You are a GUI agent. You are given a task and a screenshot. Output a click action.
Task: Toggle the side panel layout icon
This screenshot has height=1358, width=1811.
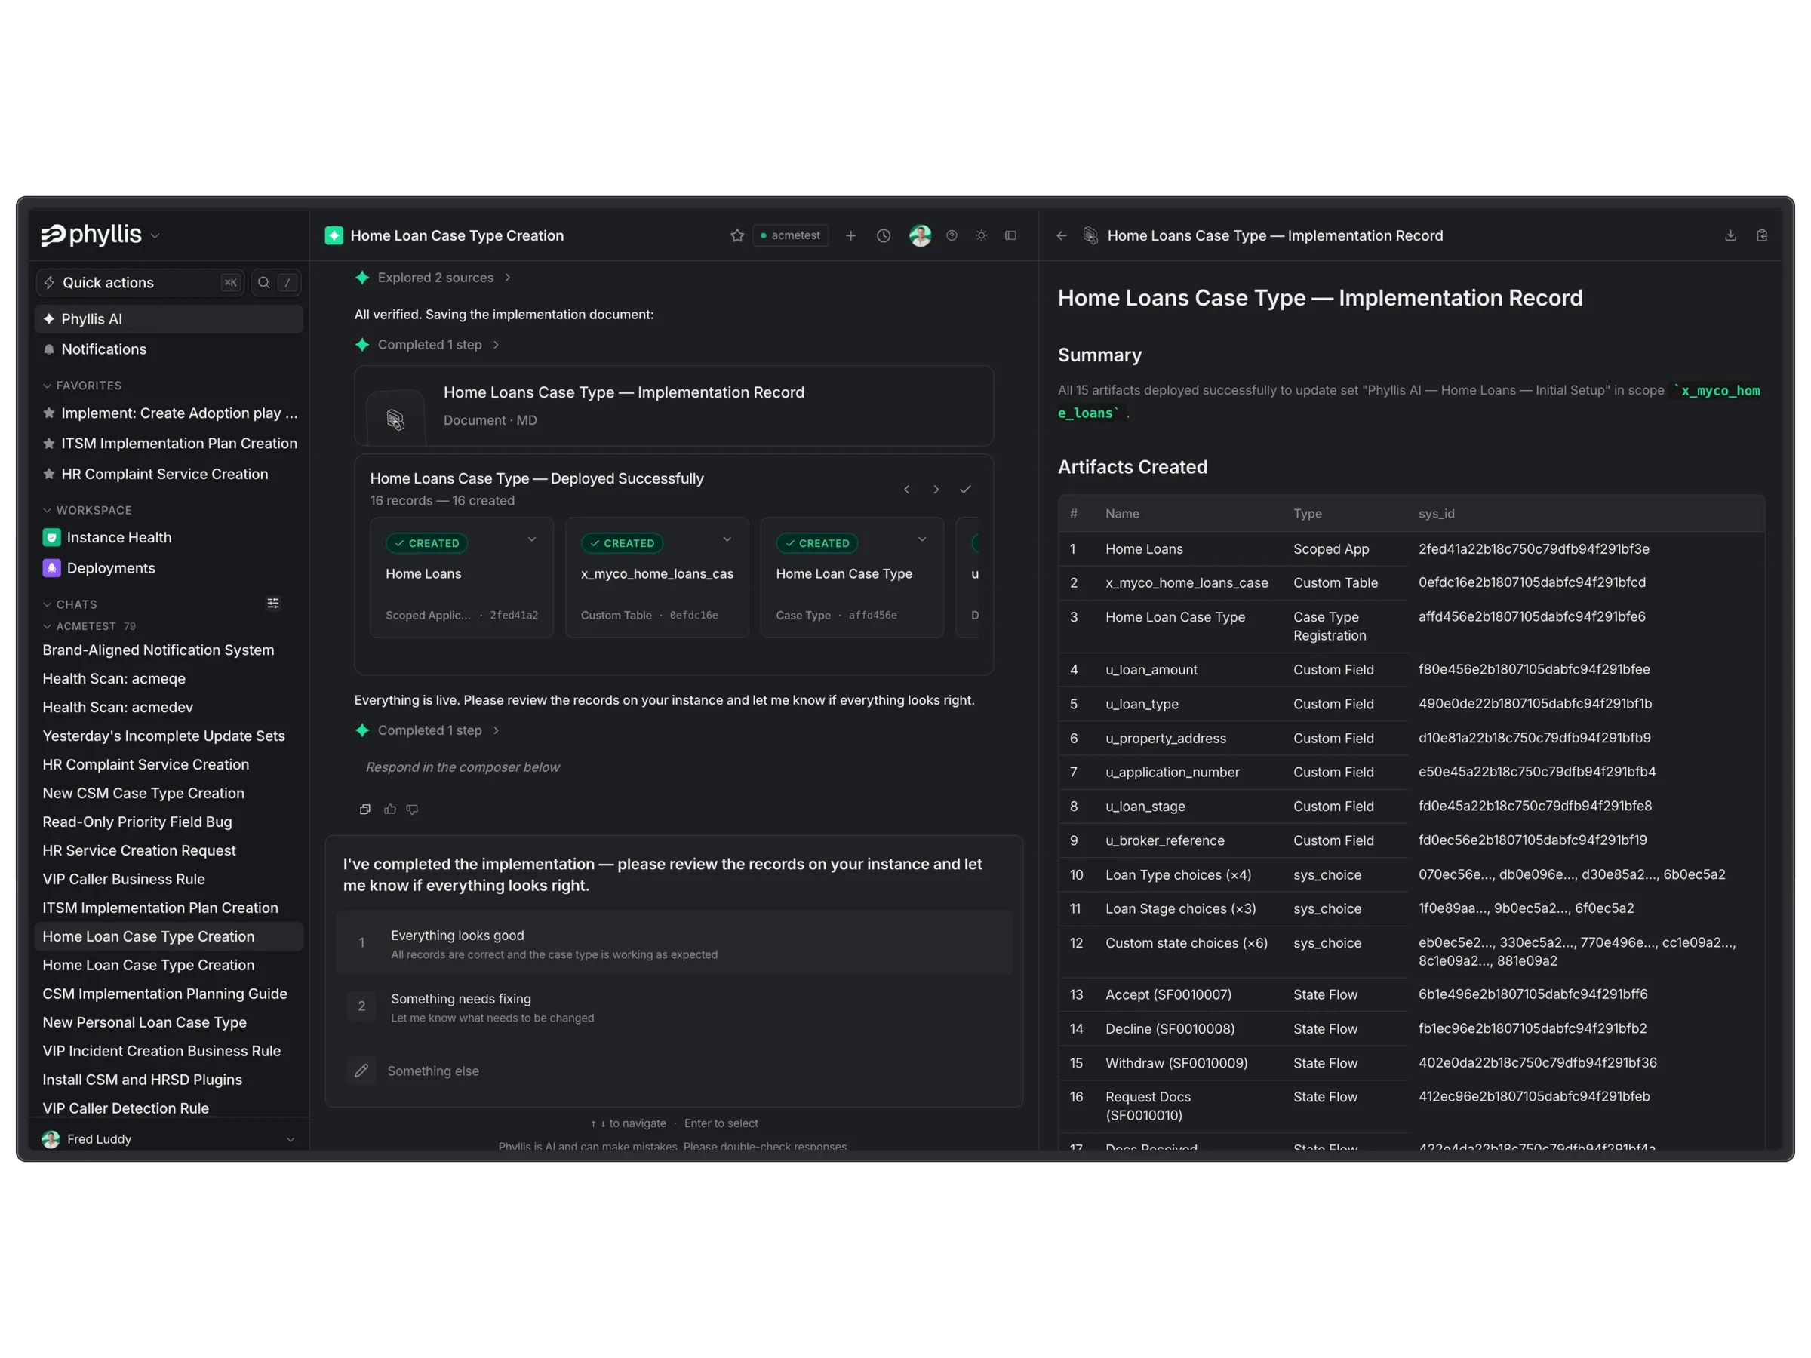click(1010, 235)
